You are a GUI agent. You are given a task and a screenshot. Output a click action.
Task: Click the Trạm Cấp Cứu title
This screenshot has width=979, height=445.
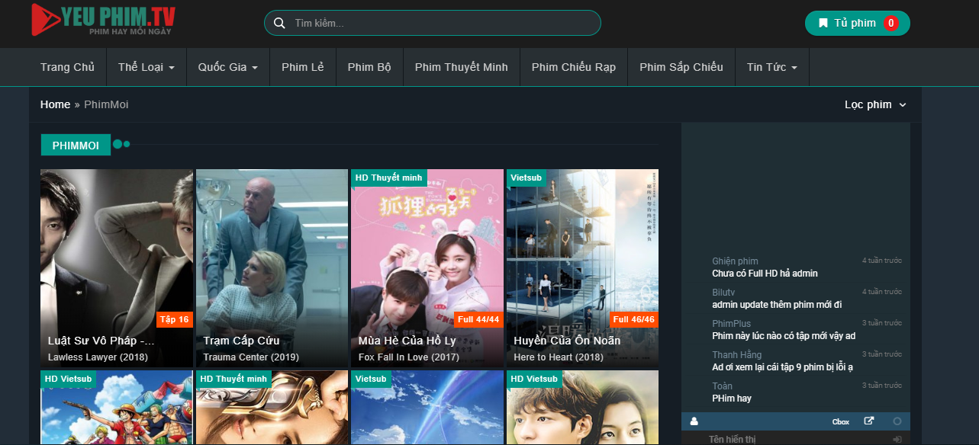click(241, 341)
